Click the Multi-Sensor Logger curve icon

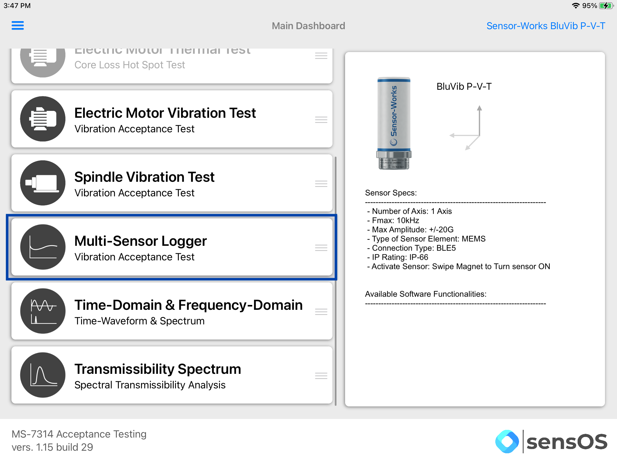[x=43, y=247]
